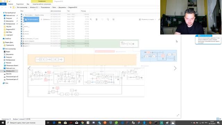
Task: Mark the photo favorite with the heart icon
Action: point(102,19)
